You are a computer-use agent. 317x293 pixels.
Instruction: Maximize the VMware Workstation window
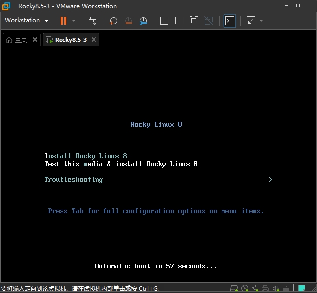coord(298,6)
